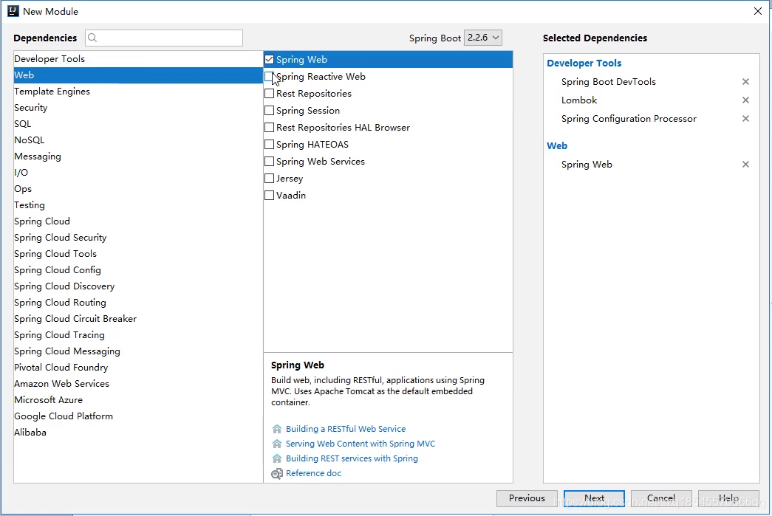Click the Developer Tools heading in selected panel
Image resolution: width=772 pixels, height=516 pixels.
click(x=584, y=63)
